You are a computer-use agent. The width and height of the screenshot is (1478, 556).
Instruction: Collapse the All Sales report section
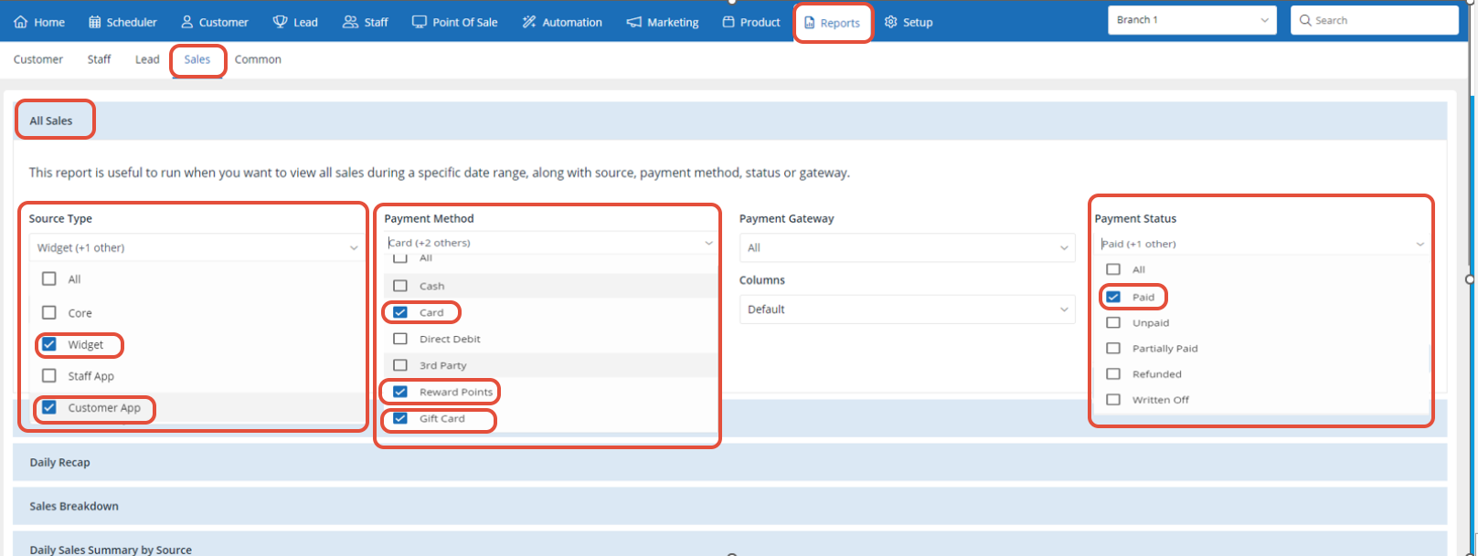coord(729,121)
